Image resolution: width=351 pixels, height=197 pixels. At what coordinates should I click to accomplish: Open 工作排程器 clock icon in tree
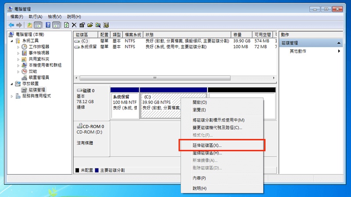coord(24,47)
